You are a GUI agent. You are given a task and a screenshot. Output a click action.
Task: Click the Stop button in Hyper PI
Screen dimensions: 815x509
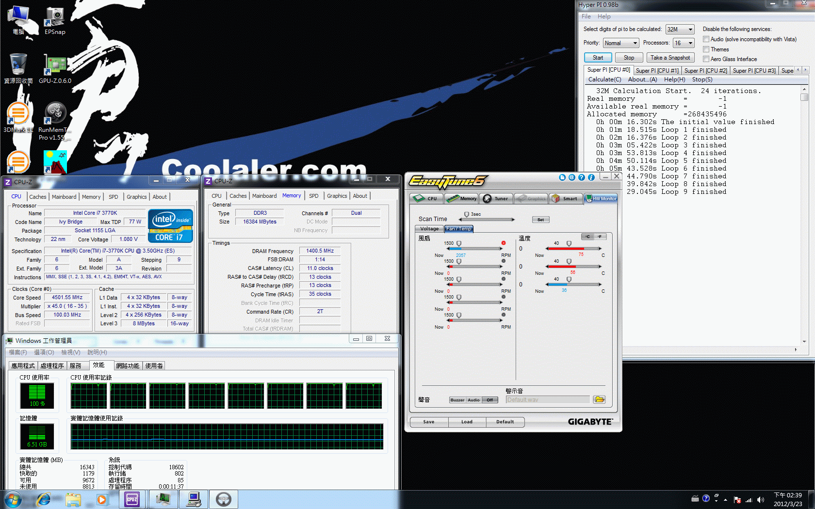pyautogui.click(x=629, y=58)
